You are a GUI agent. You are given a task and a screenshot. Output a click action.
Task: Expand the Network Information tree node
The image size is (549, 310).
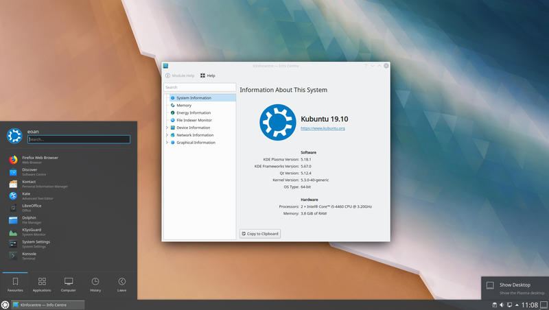pyautogui.click(x=167, y=135)
